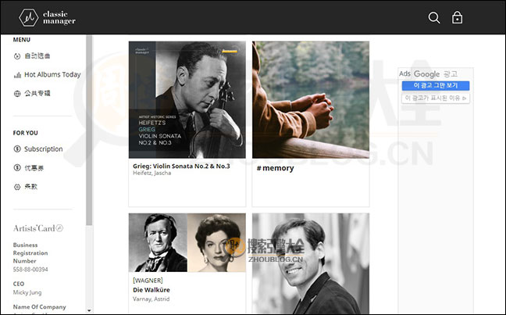Click the blue 이 광고 그만 보기 button
Screen dimensions: 506x315
point(436,86)
